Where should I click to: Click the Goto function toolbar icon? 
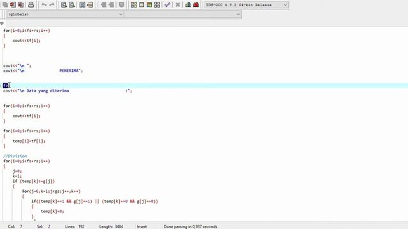click(82, 4)
